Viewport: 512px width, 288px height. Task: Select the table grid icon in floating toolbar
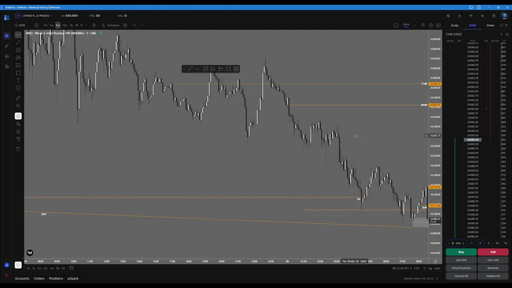[x=236, y=69]
